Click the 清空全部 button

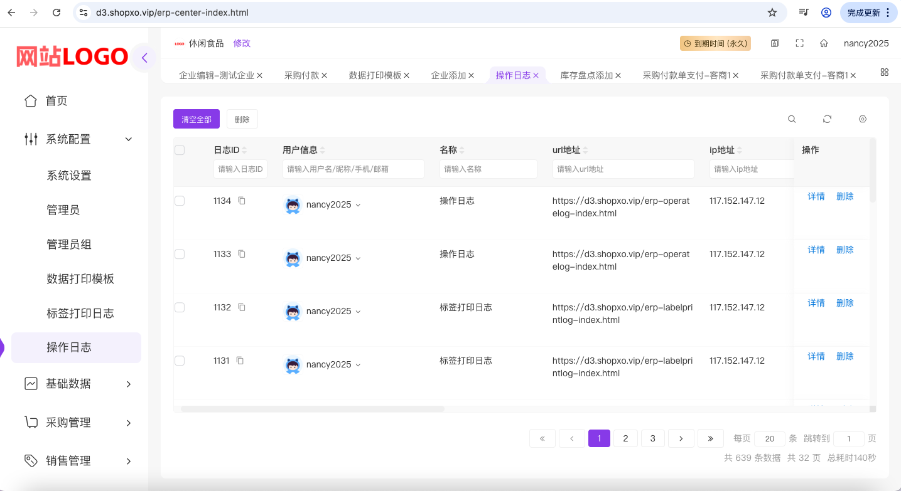[x=197, y=119]
